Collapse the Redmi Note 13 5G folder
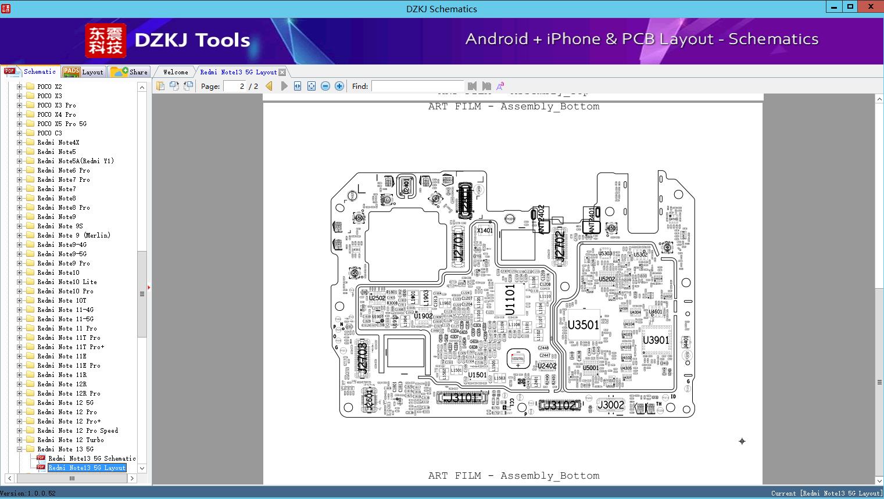This screenshot has height=499, width=884. (x=19, y=449)
